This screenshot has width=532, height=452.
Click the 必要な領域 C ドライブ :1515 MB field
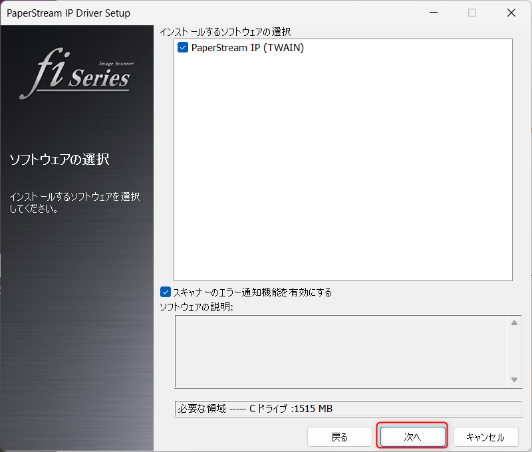348,409
